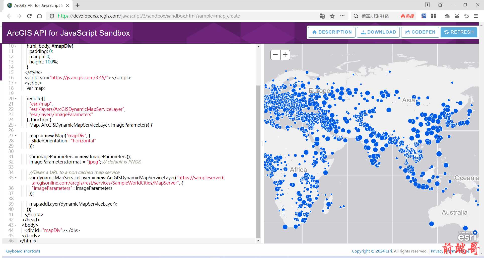Zoom out the map with minus button

tap(275, 55)
